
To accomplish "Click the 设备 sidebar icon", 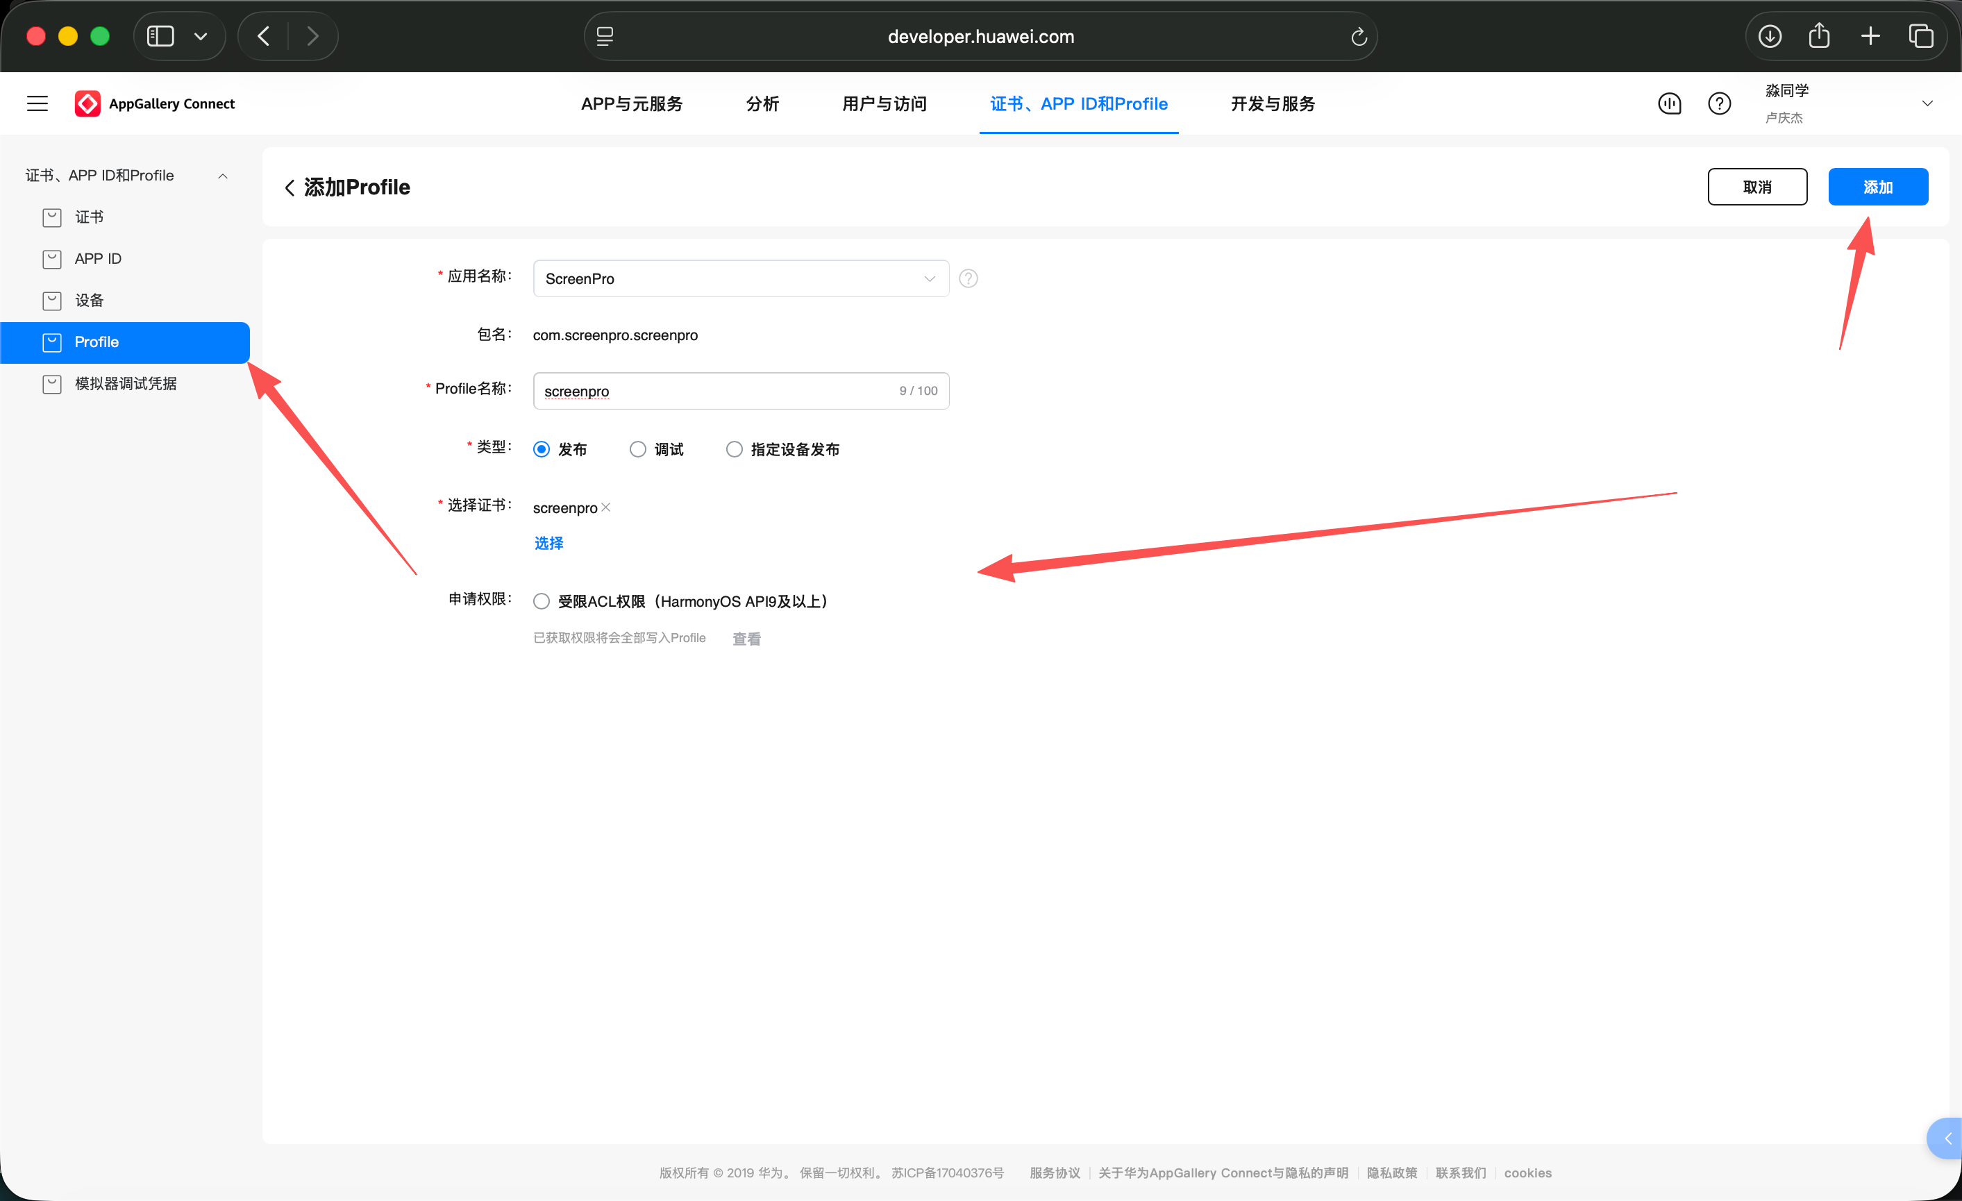I will tap(52, 300).
